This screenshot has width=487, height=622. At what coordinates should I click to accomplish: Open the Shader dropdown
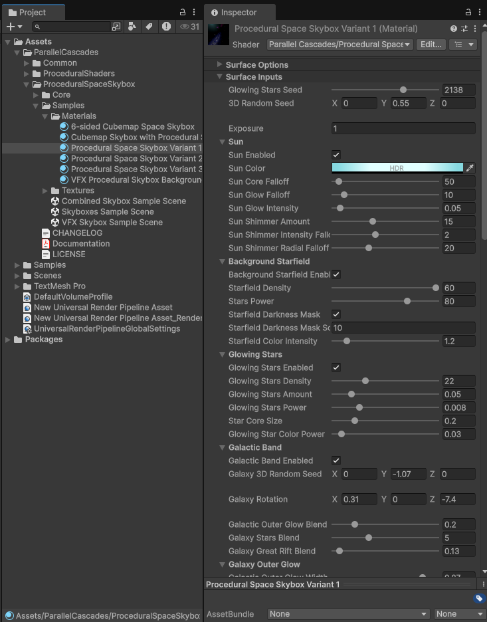[340, 45]
